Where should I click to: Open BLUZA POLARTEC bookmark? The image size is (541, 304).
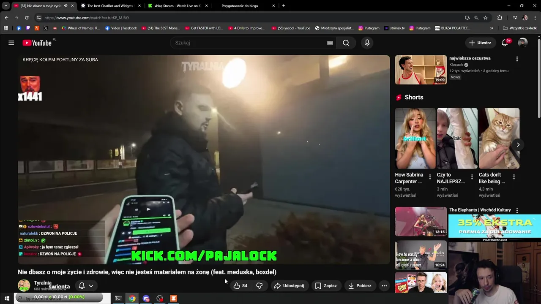(x=453, y=28)
